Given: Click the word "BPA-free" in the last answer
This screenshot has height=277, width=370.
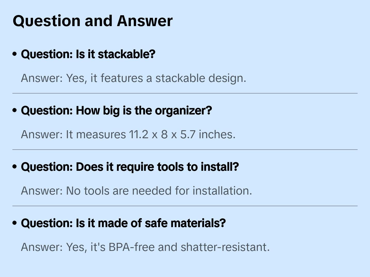Looking at the screenshot, I should tap(132, 247).
